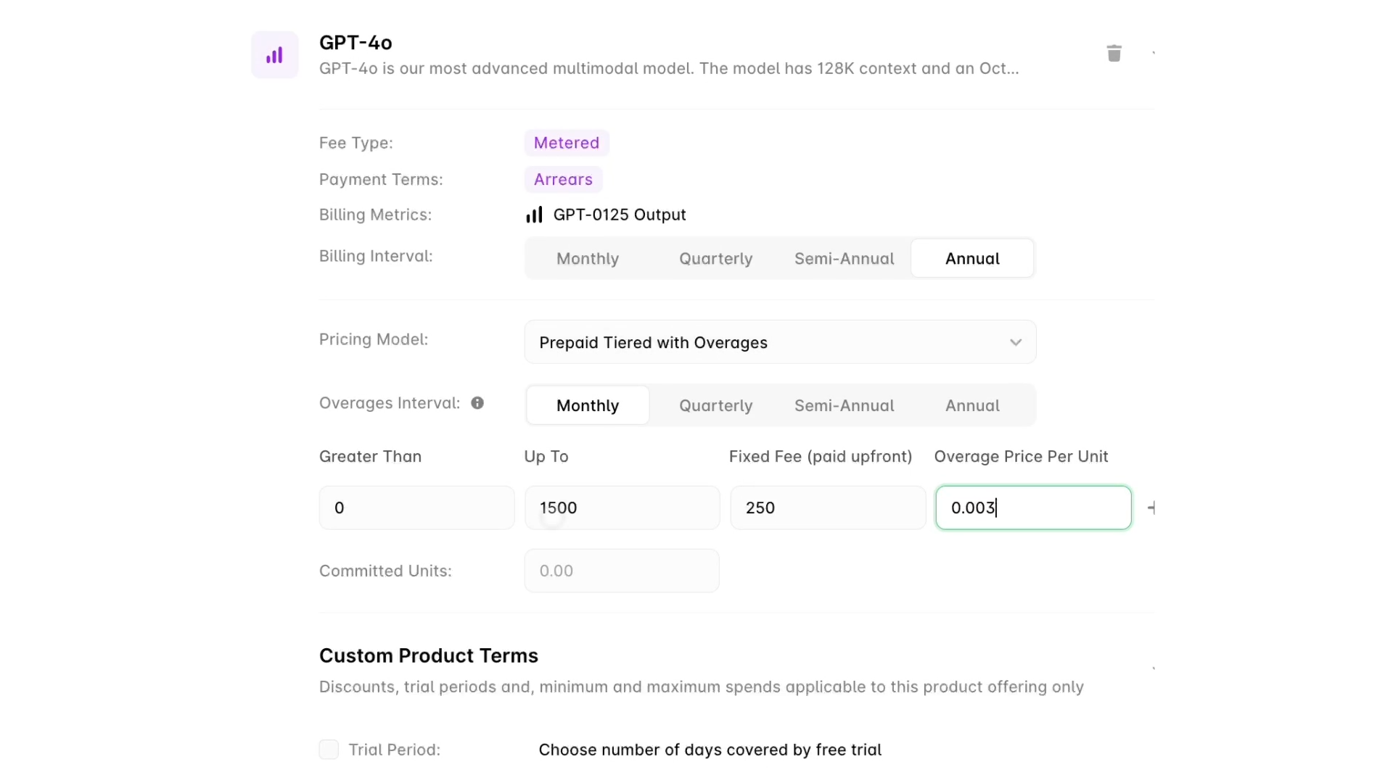Screen dimensions: 1393x783
Task: Click the free trial days text
Action: 710,750
